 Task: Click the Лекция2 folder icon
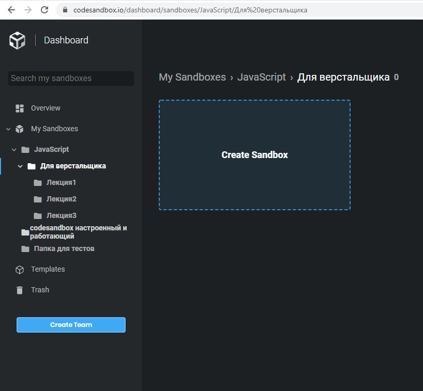(x=38, y=199)
